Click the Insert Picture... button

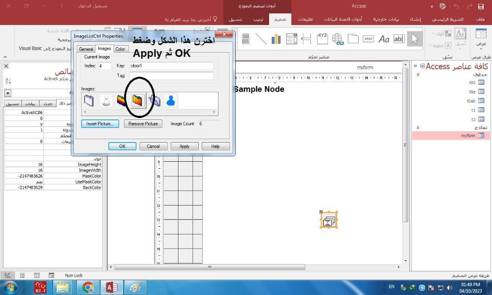pos(100,124)
